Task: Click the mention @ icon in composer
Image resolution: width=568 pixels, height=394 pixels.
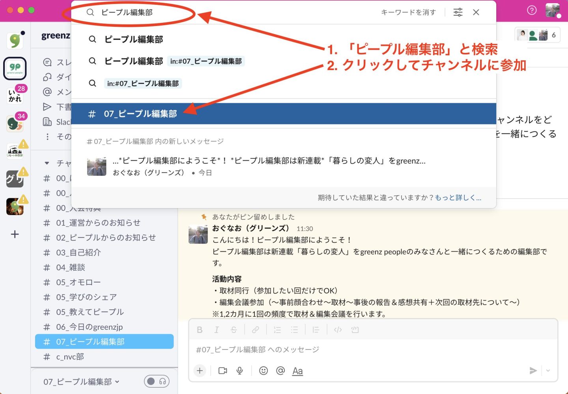Action: click(280, 371)
